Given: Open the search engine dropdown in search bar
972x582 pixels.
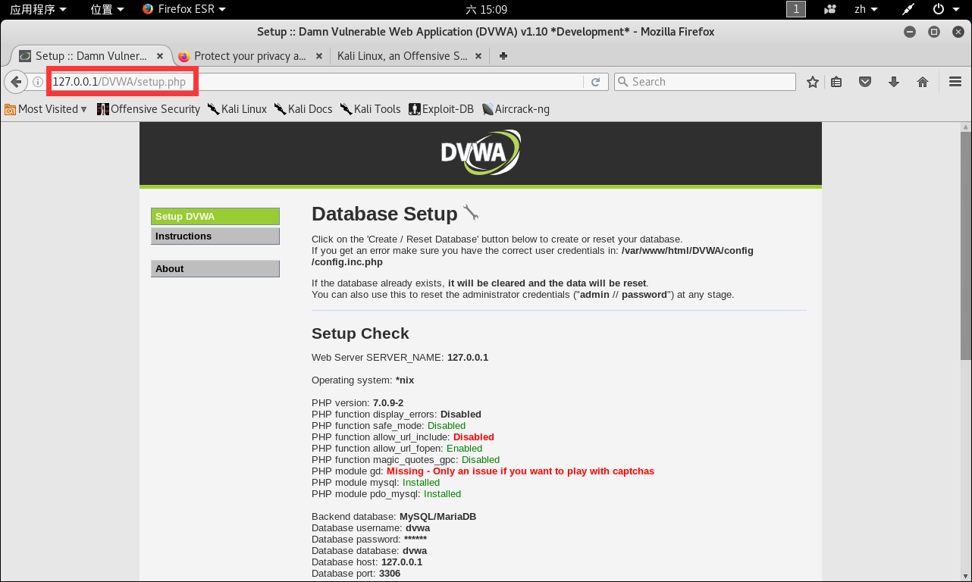Looking at the screenshot, I should (623, 81).
